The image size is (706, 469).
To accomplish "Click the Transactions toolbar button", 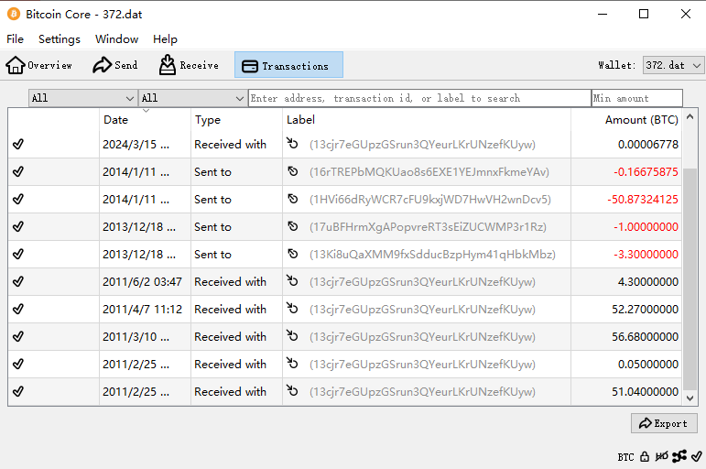I will pyautogui.click(x=288, y=65).
